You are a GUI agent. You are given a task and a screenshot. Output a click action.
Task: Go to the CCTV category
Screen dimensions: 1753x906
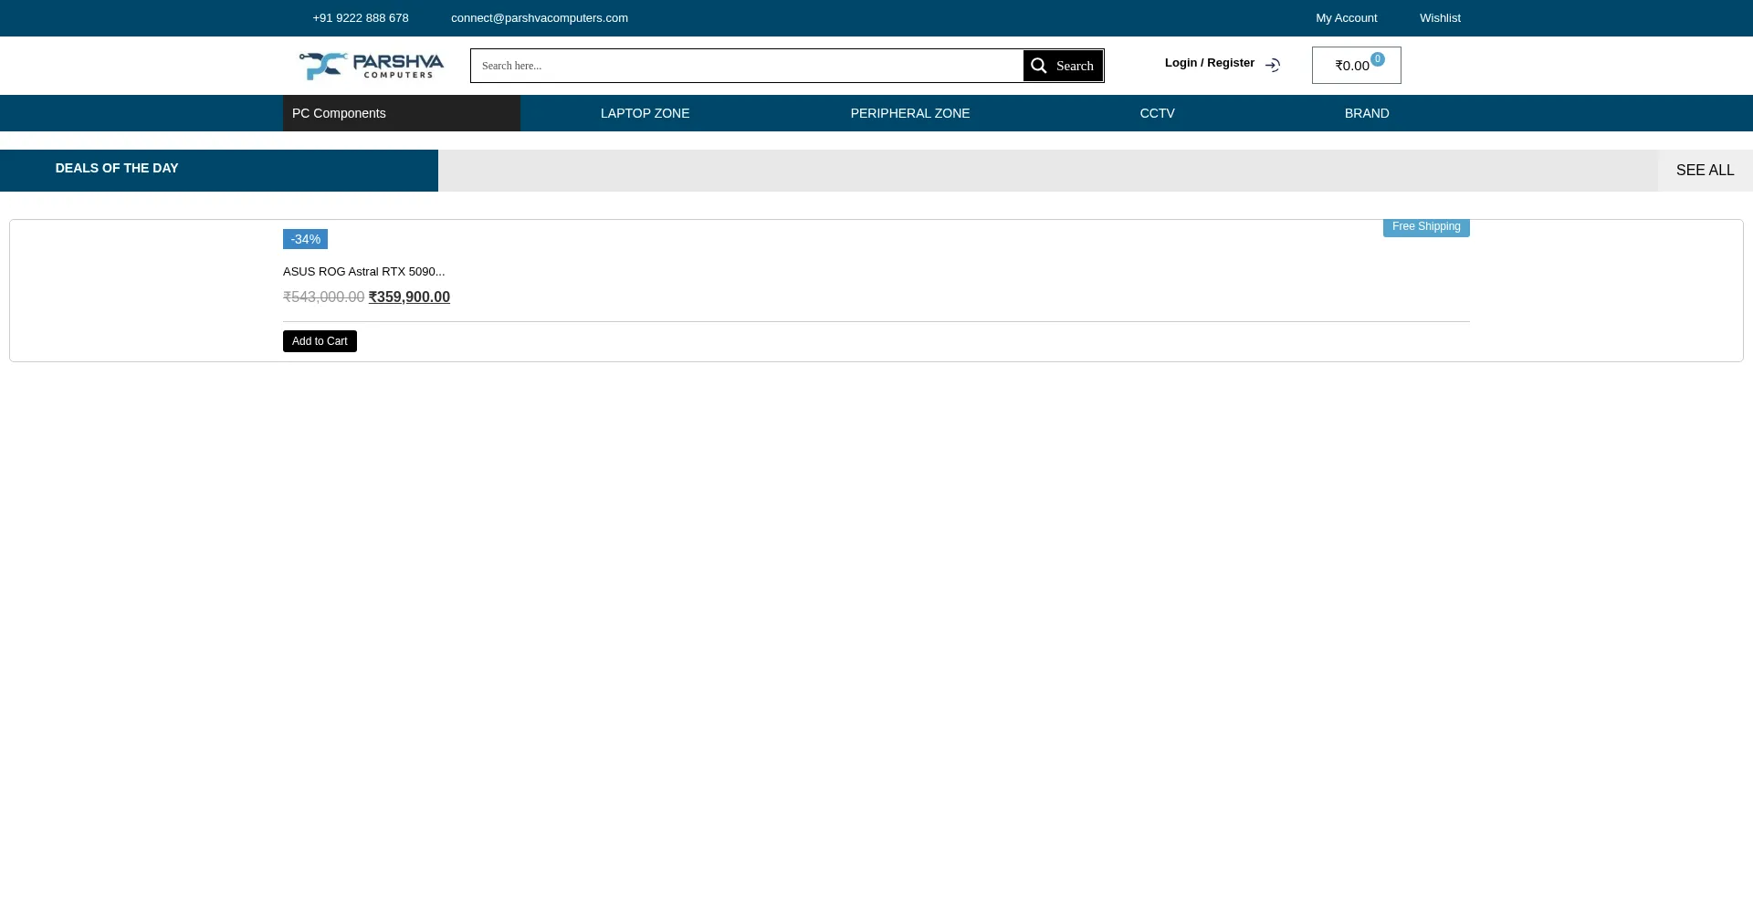pyautogui.click(x=1157, y=113)
